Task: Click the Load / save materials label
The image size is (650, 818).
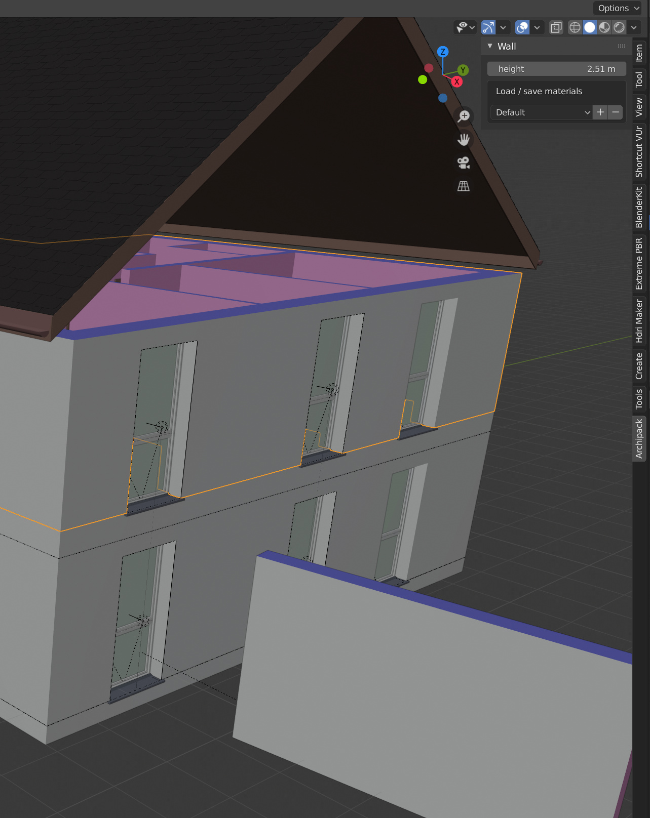Action: [x=539, y=91]
